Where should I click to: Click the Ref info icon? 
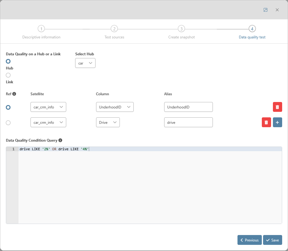[x=14, y=94]
